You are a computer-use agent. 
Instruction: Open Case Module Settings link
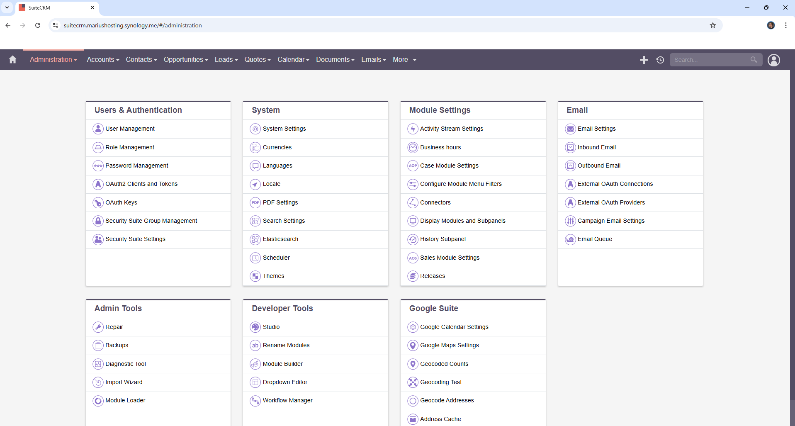click(449, 166)
